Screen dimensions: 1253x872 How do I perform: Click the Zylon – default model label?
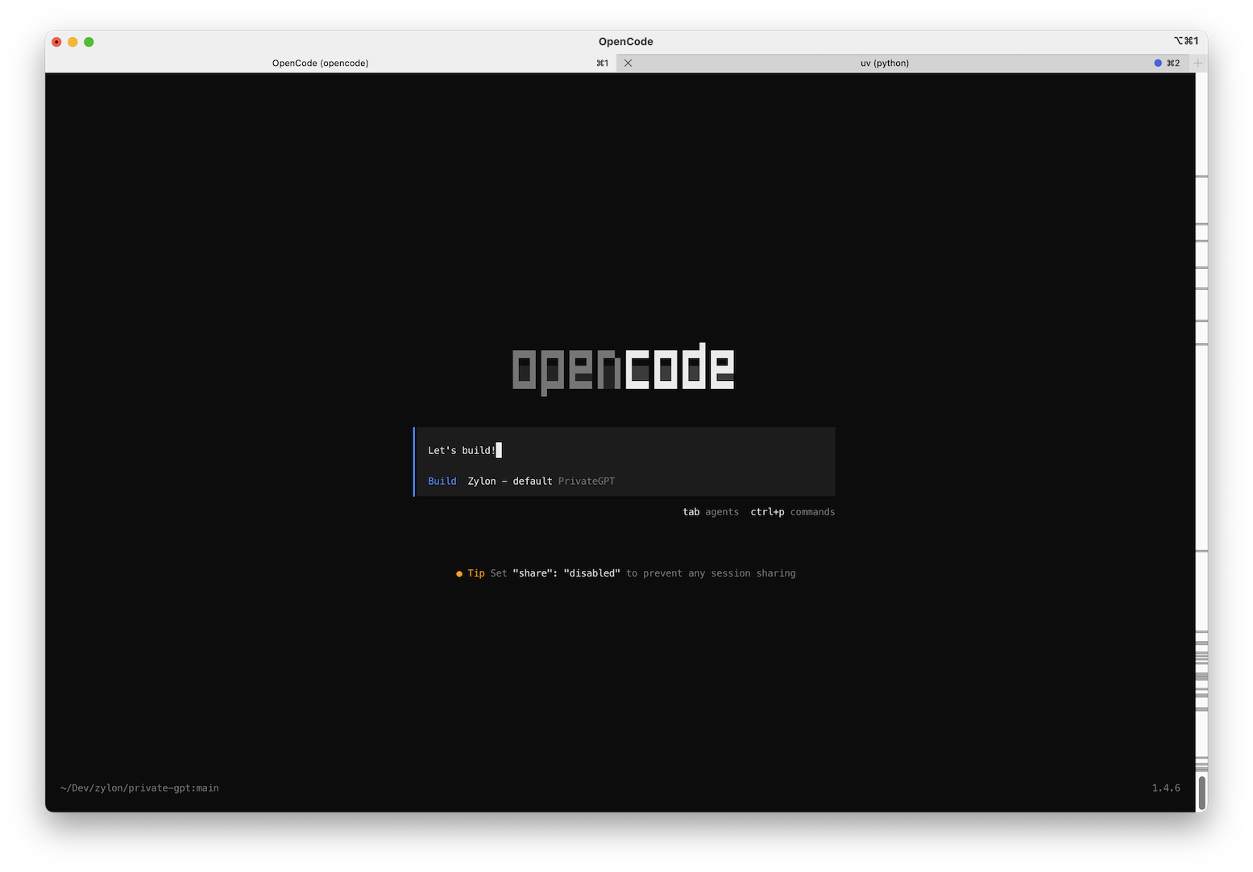click(x=510, y=481)
